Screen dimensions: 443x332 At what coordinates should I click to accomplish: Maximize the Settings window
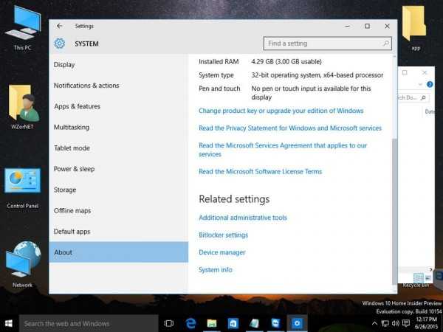[367, 26]
